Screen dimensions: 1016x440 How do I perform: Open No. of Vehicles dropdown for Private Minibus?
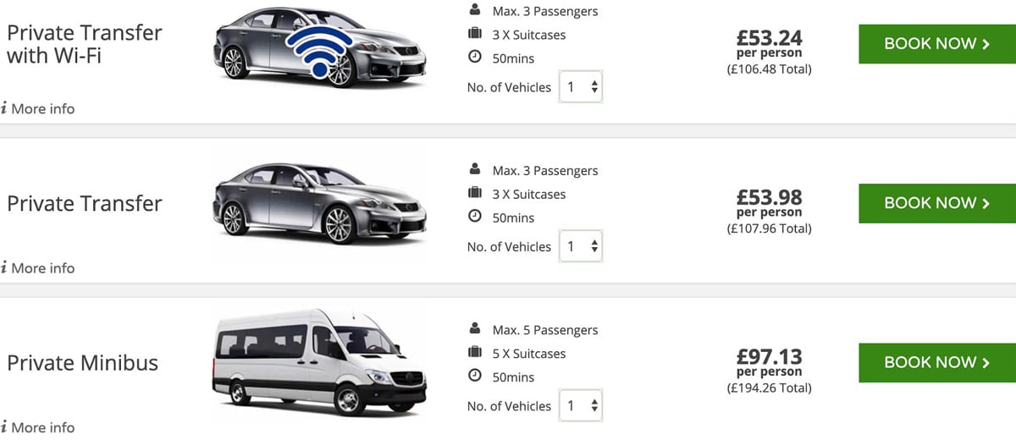[581, 405]
